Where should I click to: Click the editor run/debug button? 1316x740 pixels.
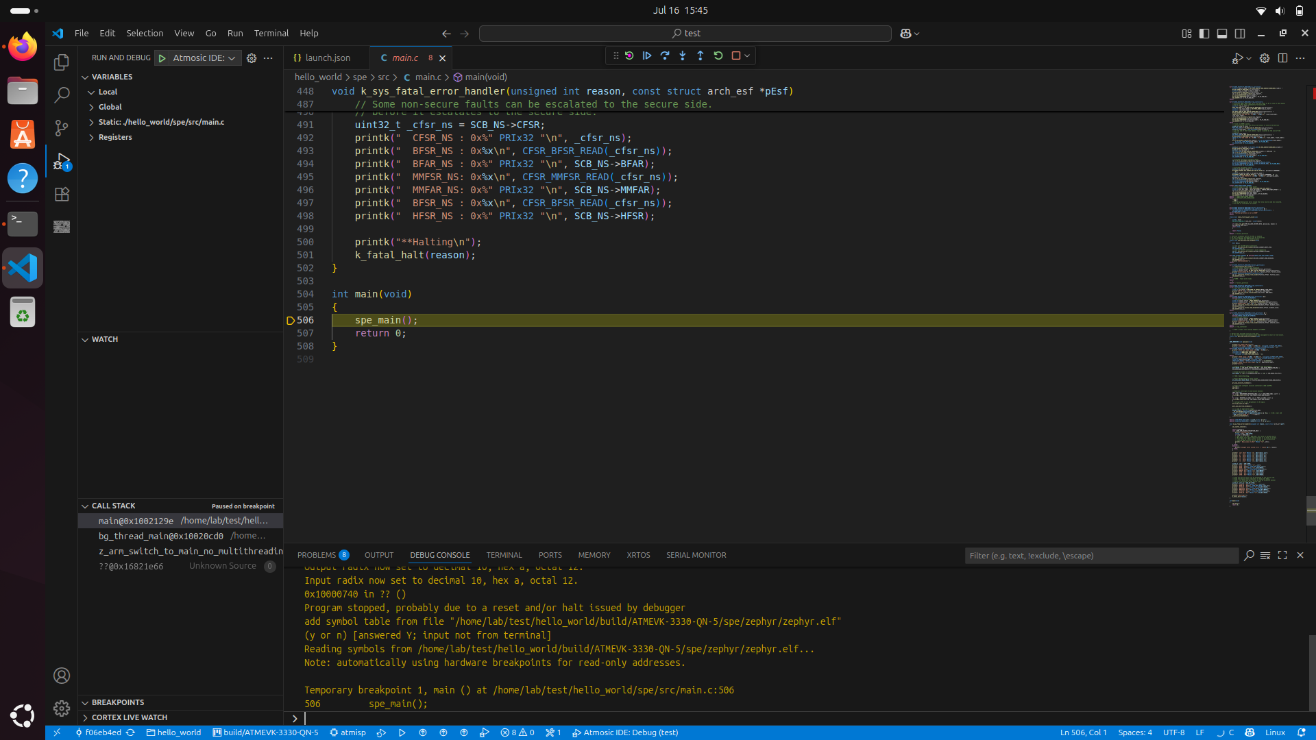1237,58
